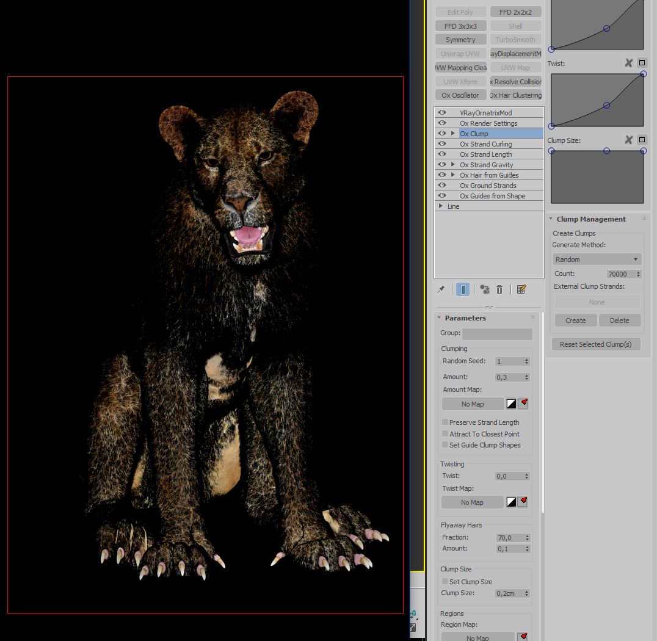The width and height of the screenshot is (657, 641).
Task: Click the Twist Map black-white invert icon
Action: 511,502
